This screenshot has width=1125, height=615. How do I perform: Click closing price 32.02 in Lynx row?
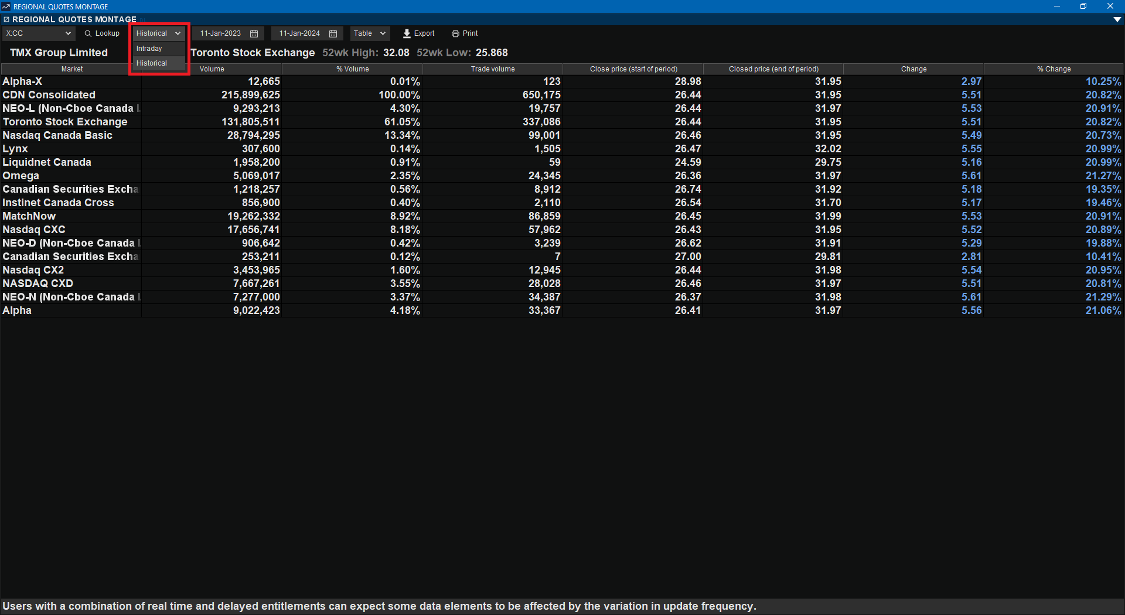click(828, 149)
